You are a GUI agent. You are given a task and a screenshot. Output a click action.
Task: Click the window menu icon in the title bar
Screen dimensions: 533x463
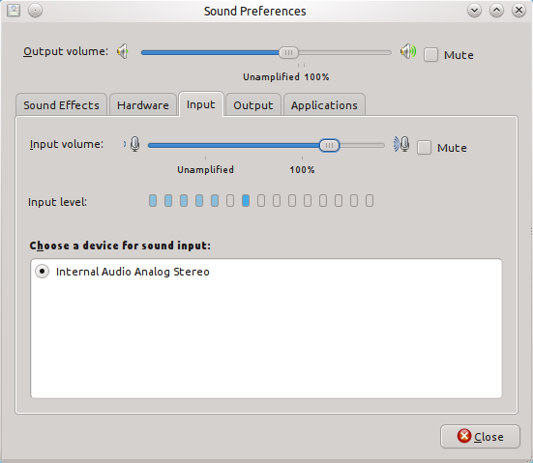point(14,11)
